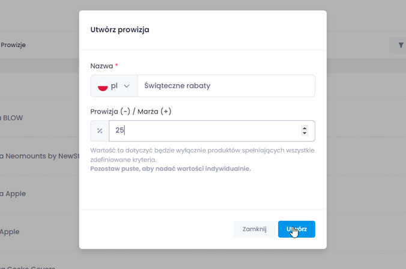Click the Pozostaw puste help text
406x269 pixels.
pos(171,169)
